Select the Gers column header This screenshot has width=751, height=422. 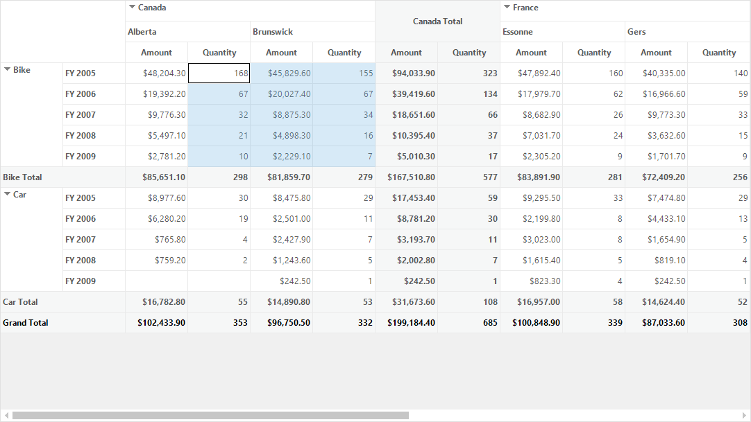click(x=688, y=32)
